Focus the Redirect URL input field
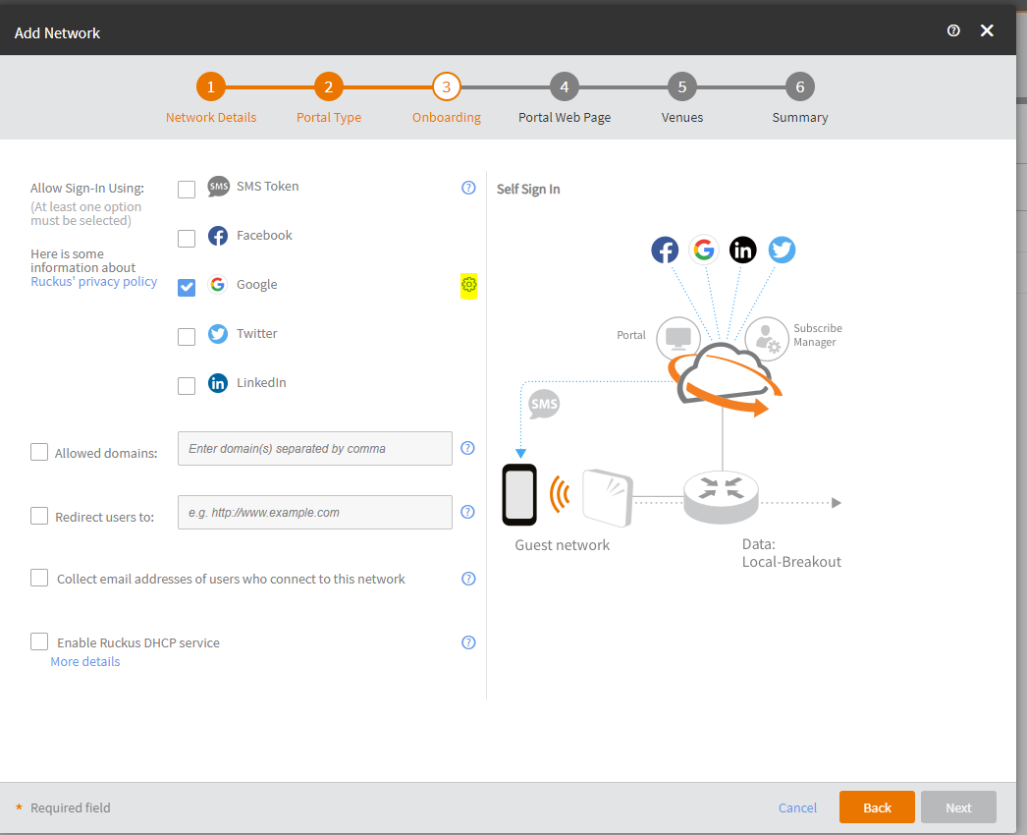 point(315,512)
